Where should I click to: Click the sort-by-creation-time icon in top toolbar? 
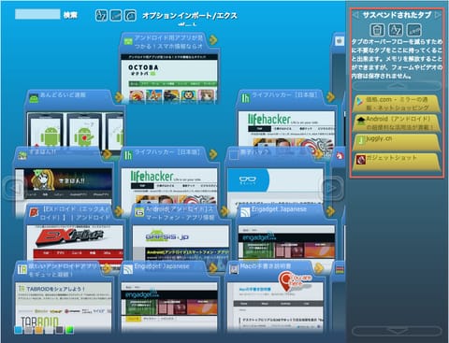[130, 15]
